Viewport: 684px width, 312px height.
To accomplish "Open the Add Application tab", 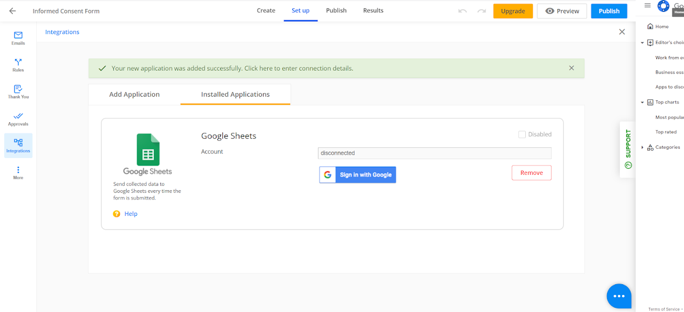I will click(x=135, y=95).
